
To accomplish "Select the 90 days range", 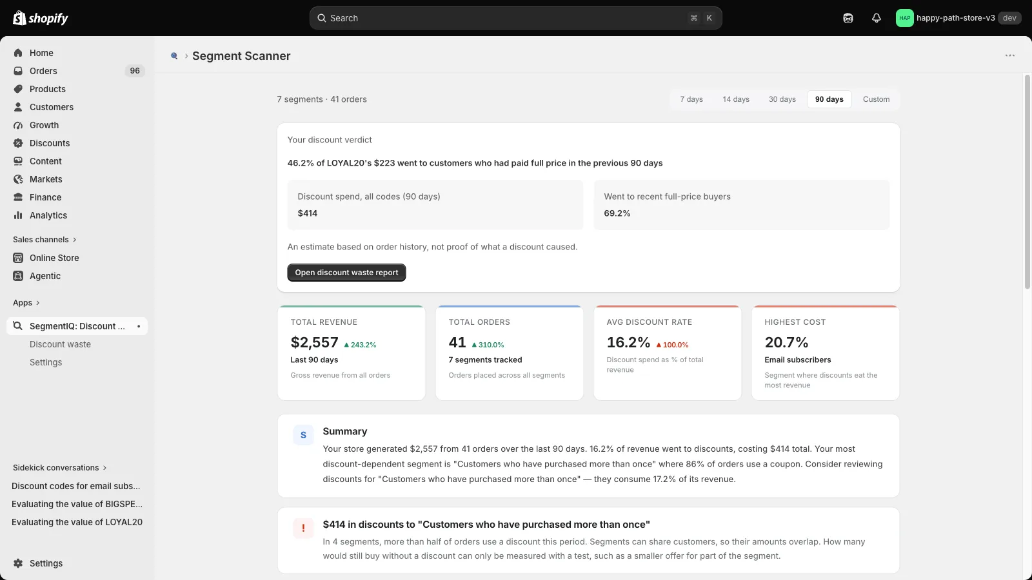I will [x=829, y=99].
